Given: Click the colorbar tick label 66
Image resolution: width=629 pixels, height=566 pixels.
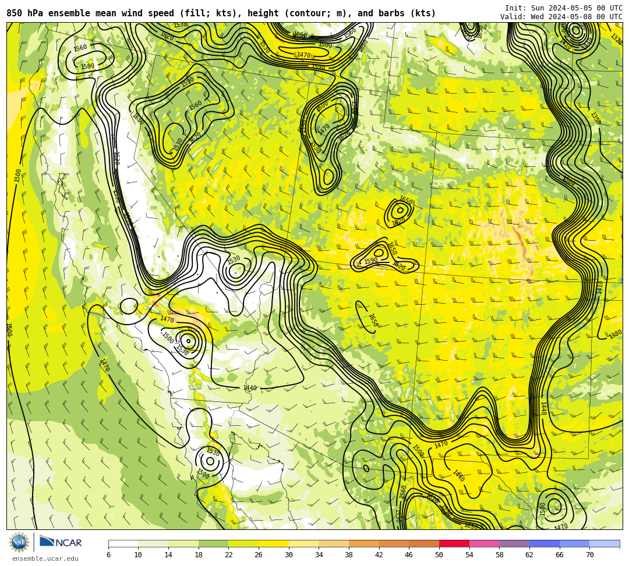Looking at the screenshot, I should [x=560, y=555].
